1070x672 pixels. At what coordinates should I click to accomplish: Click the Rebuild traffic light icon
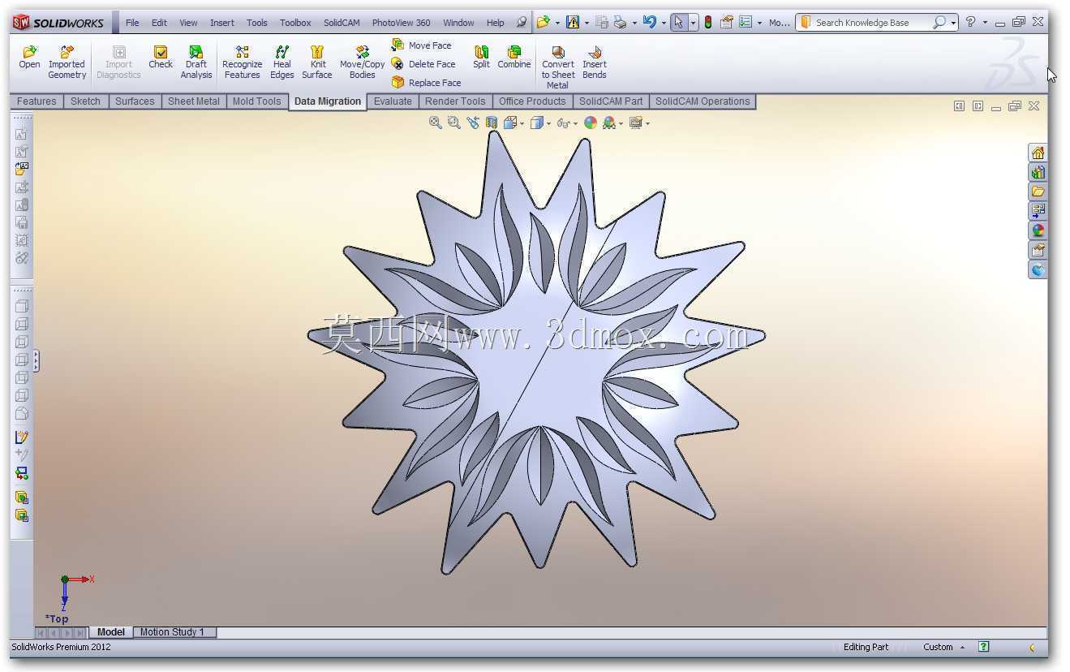[x=708, y=23]
